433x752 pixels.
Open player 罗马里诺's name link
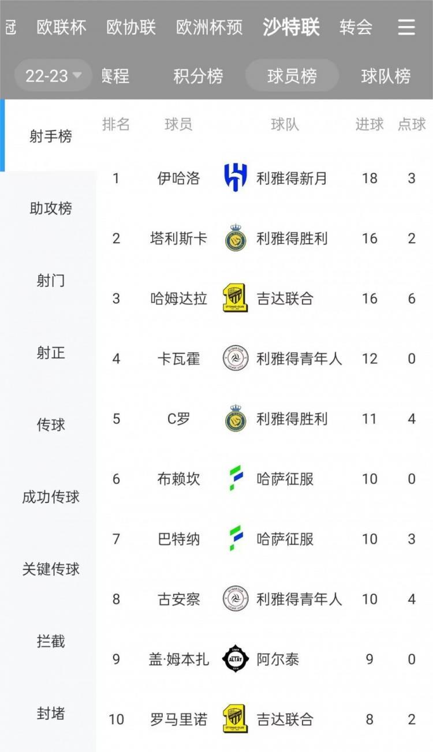(x=178, y=719)
